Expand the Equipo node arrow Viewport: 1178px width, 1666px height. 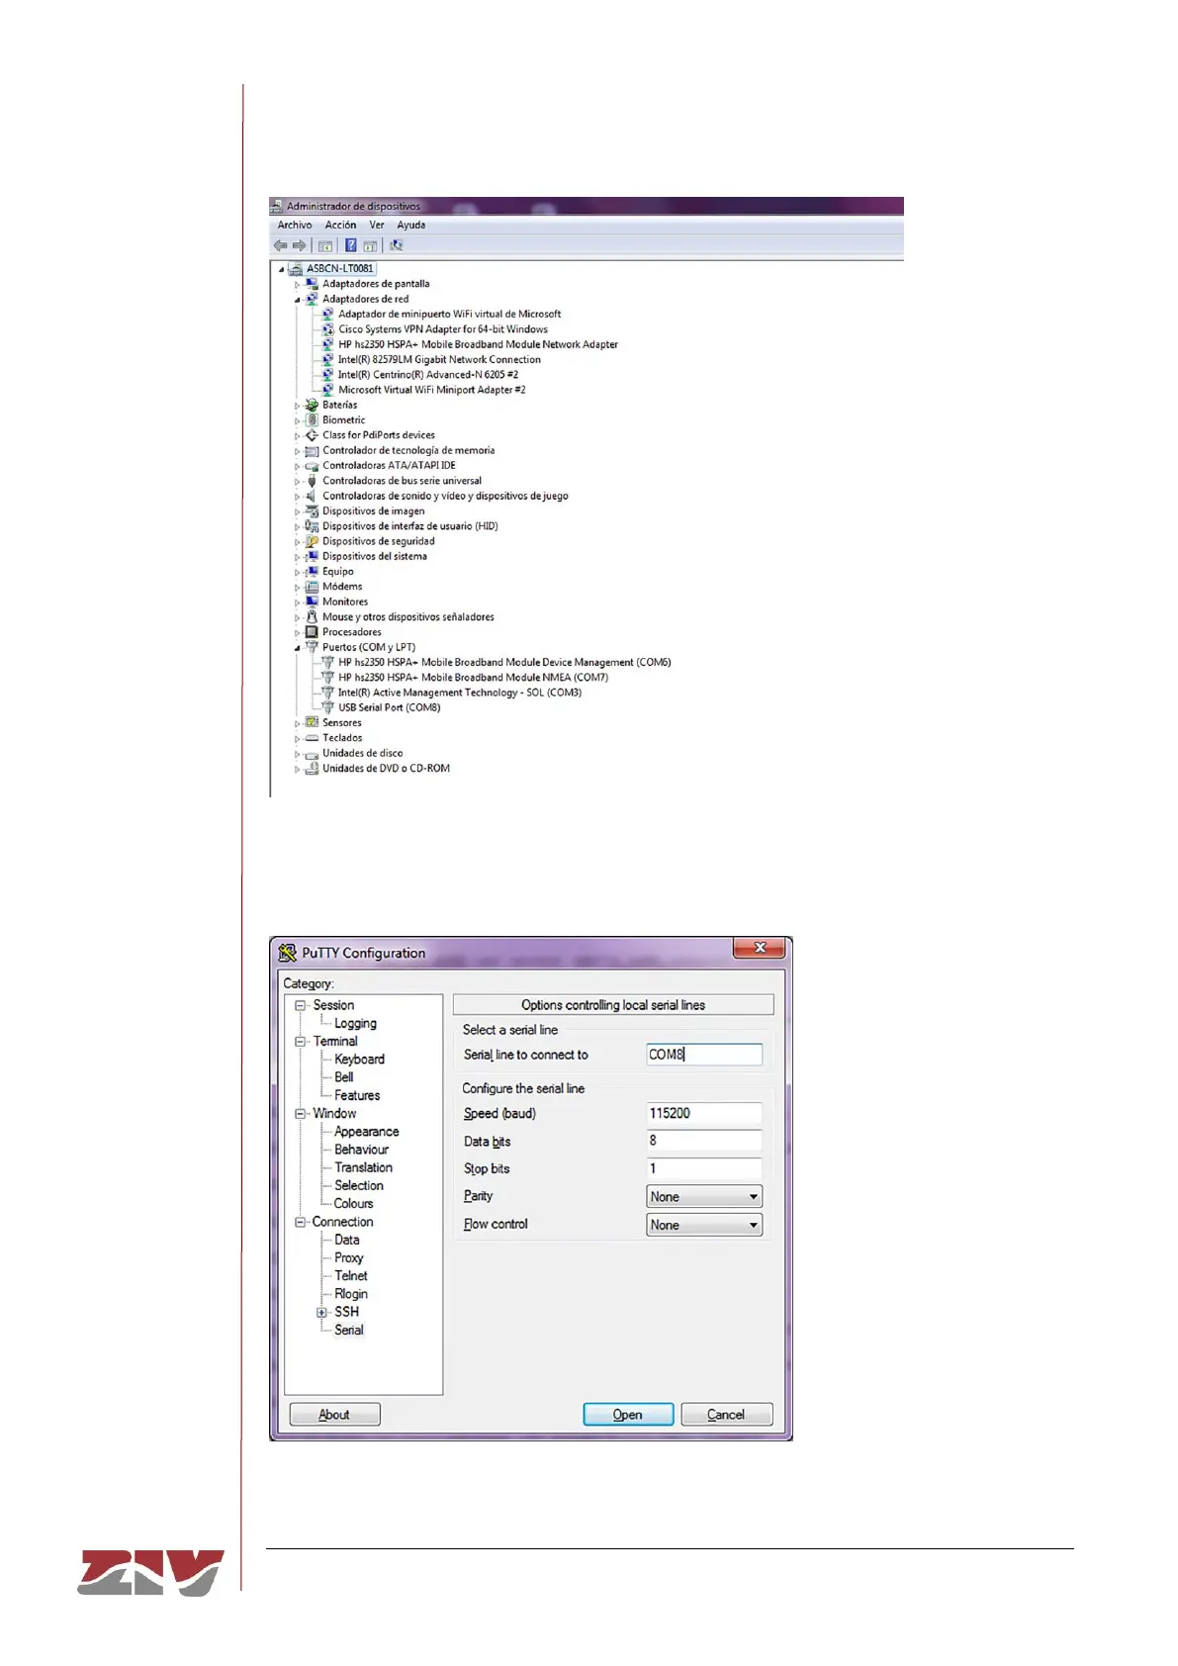tap(297, 573)
